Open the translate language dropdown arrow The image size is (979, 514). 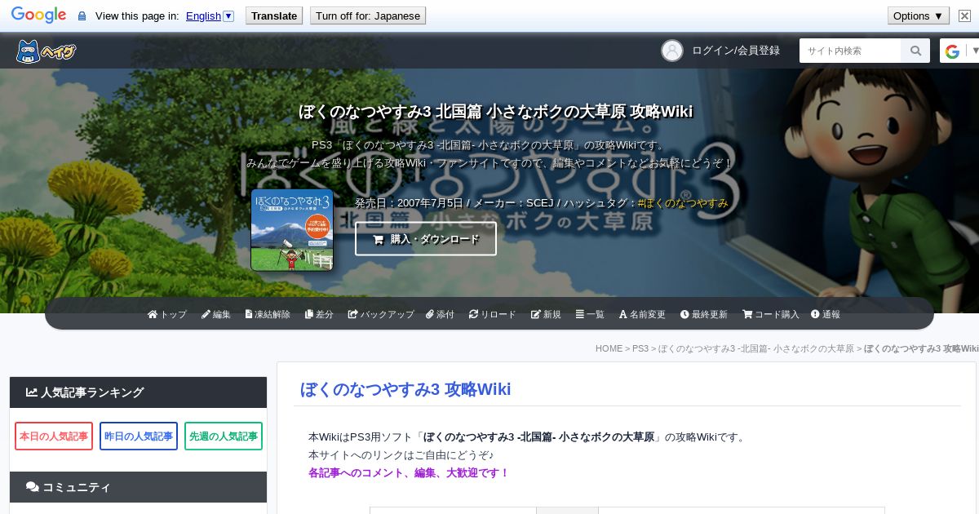pyautogui.click(x=228, y=16)
